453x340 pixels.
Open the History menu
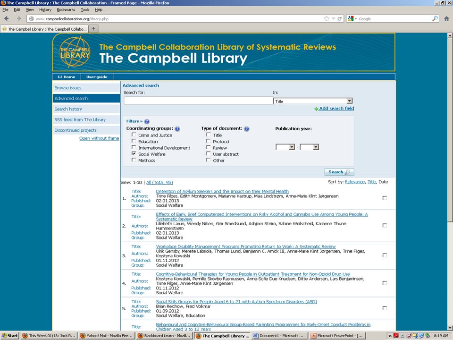point(45,9)
